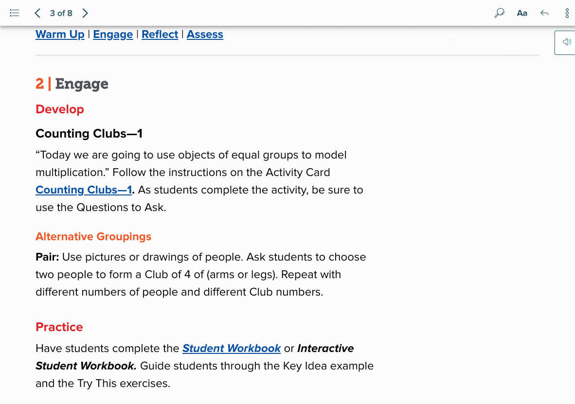Open the Counting Clubs—1 activity card link
The image size is (575, 404).
pos(84,190)
